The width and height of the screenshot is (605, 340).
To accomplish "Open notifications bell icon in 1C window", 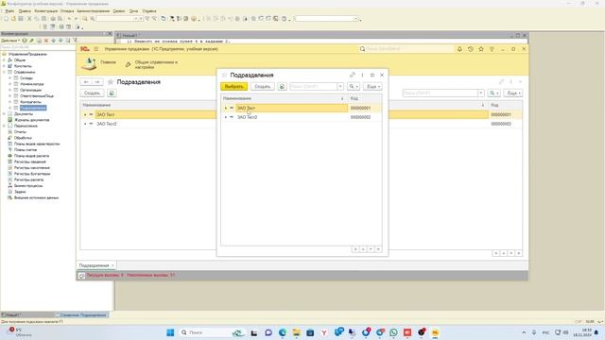I will pos(459,49).
